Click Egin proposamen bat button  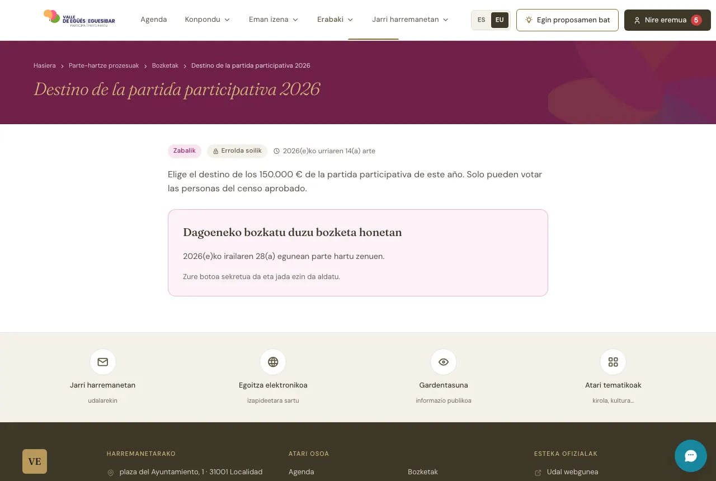(x=567, y=20)
